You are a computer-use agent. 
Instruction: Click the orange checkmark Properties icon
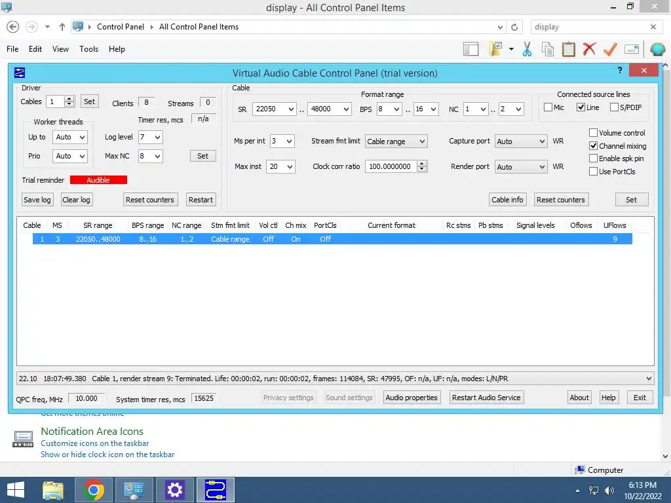click(610, 49)
